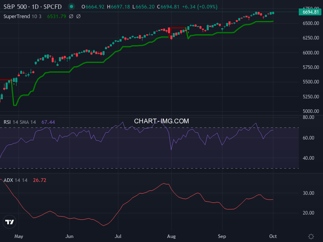Select the S&P 500 symbol title
The width and height of the screenshot is (323, 242).
pyautogui.click(x=32, y=7)
